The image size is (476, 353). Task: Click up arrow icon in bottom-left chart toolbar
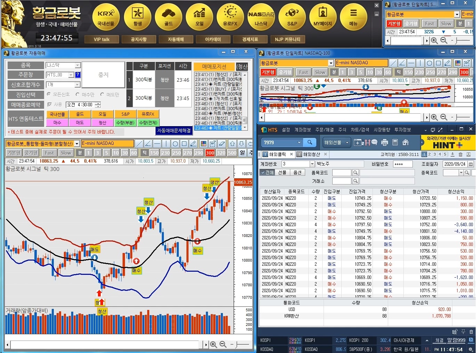click(x=232, y=143)
